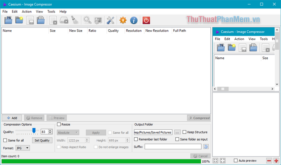Image resolution: width=281 pixels, height=165 pixels.
Task: Click the Remove from disk toolbar icon
Action: (x=64, y=20)
